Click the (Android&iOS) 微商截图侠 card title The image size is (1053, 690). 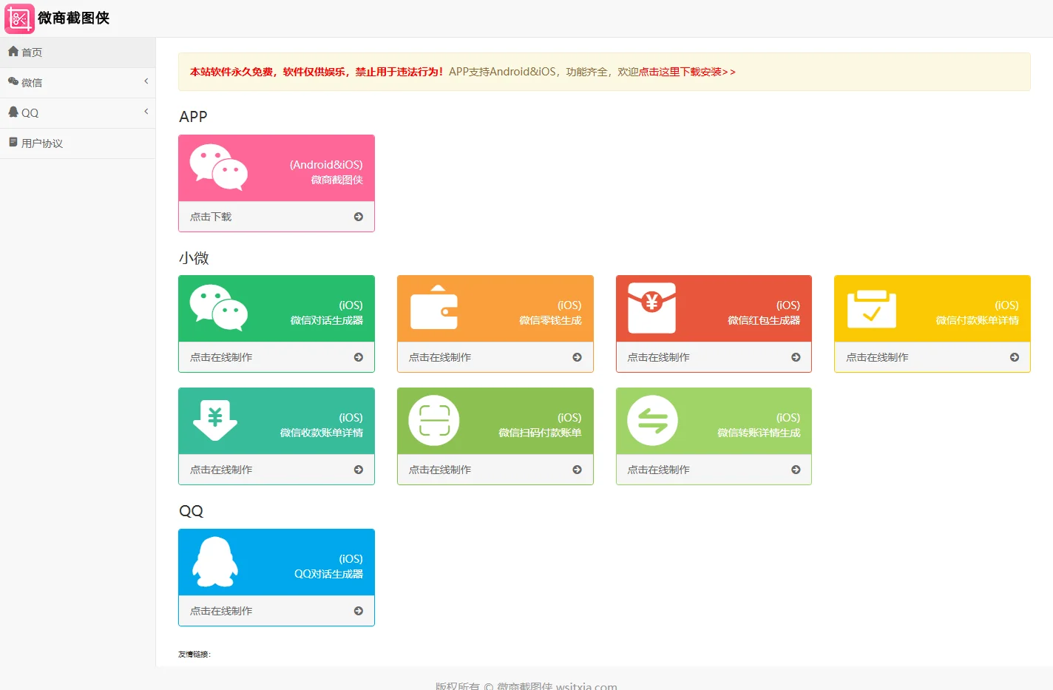pos(326,172)
